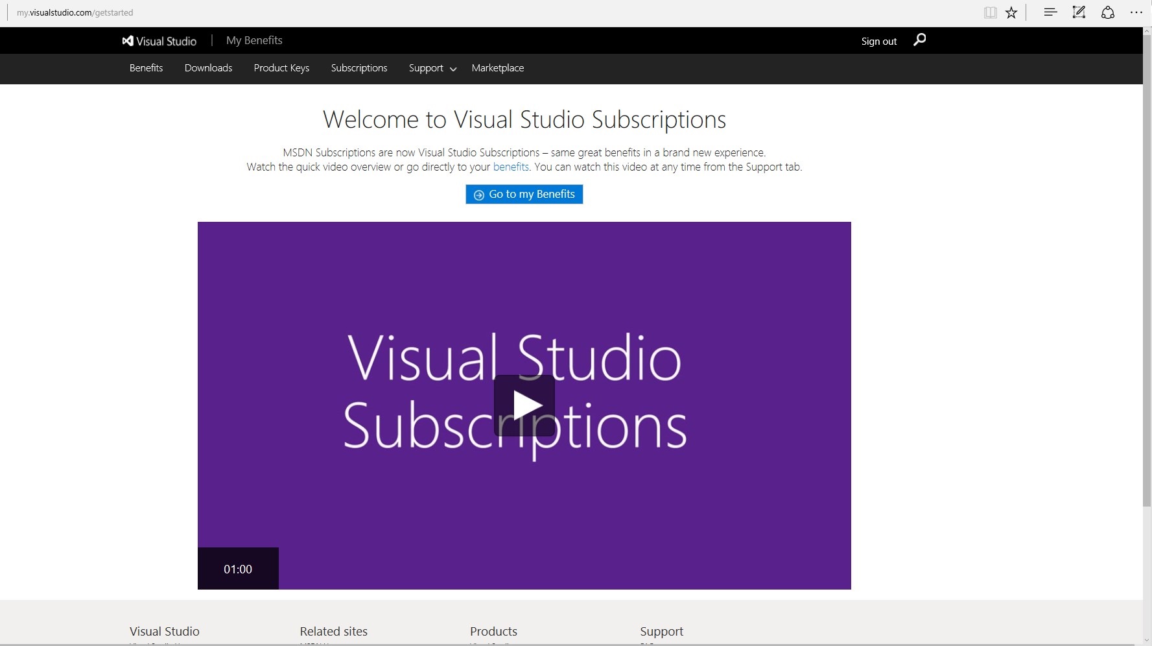Make a web note icon

(1079, 12)
